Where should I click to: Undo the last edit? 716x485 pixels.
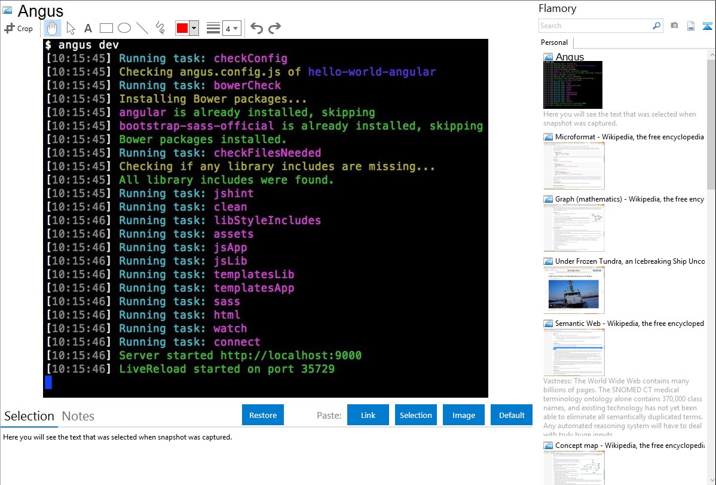(256, 28)
